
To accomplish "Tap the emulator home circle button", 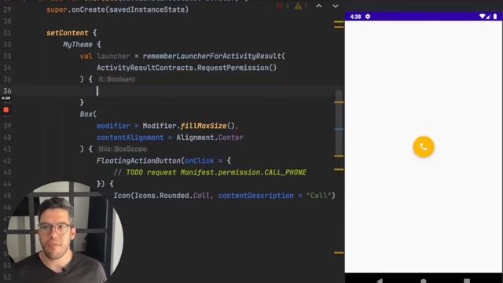I will 424,281.
